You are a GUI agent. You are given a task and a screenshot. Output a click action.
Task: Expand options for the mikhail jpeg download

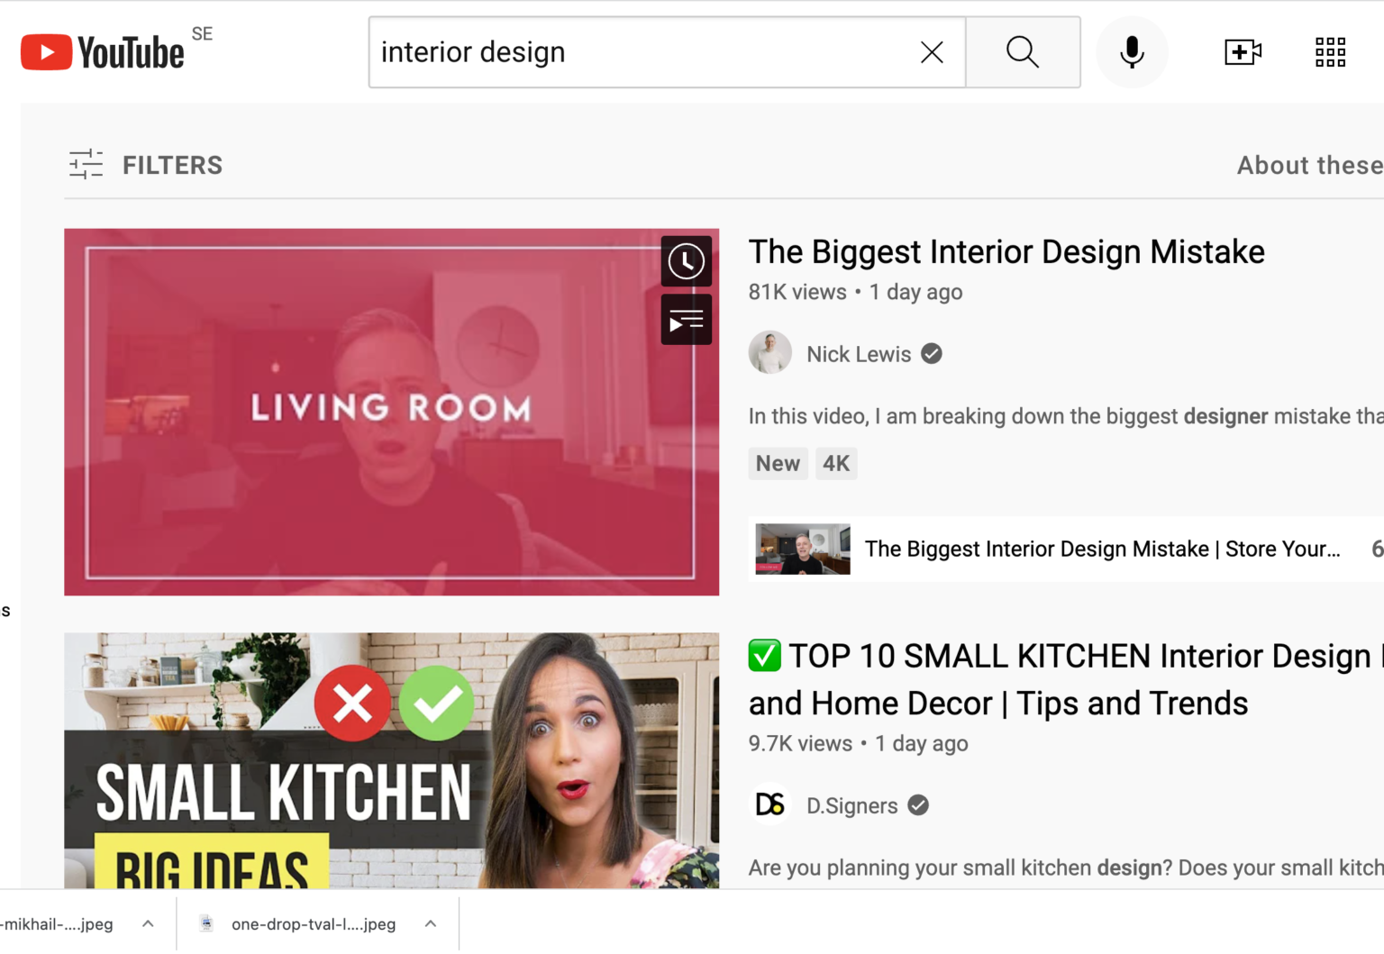pos(148,923)
